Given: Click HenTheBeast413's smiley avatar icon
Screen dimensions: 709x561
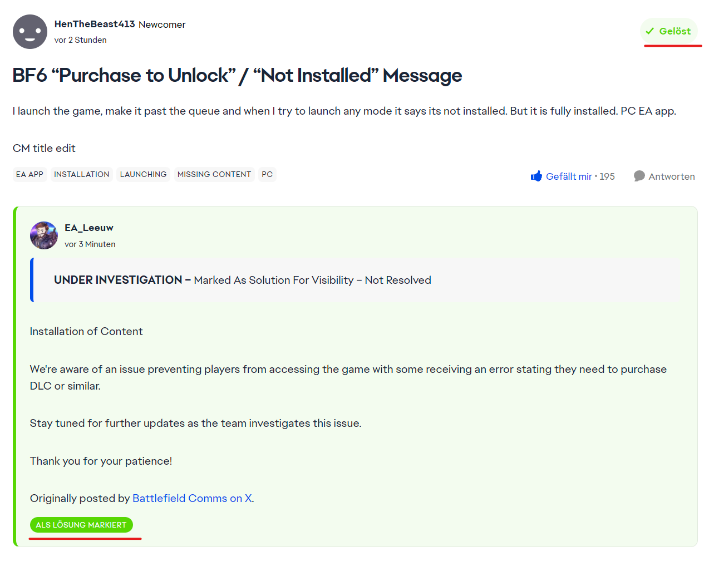Looking at the screenshot, I should [x=30, y=32].
